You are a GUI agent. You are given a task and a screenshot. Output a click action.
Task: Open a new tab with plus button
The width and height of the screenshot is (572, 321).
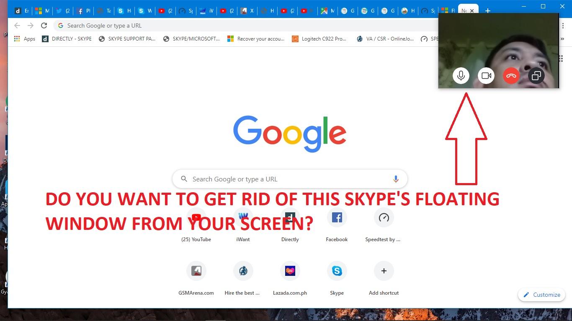[x=487, y=11]
